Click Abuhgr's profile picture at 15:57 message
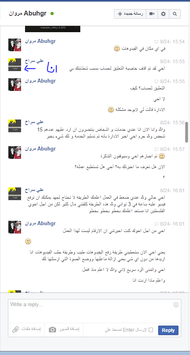190x355 pixels. (15, 152)
